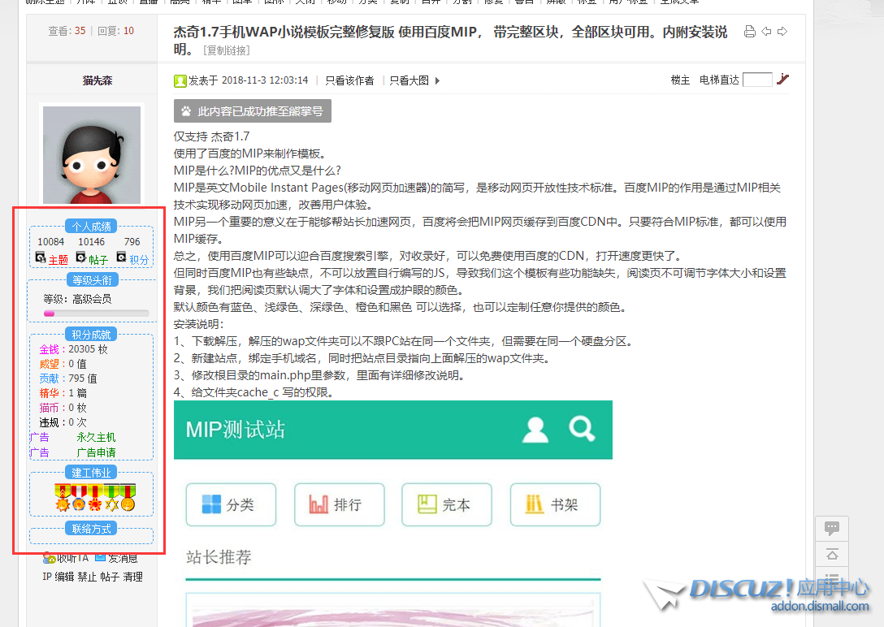This screenshot has width=884, height=627.
Task: Expand the 只看大图 arrow
Action: pyautogui.click(x=437, y=80)
